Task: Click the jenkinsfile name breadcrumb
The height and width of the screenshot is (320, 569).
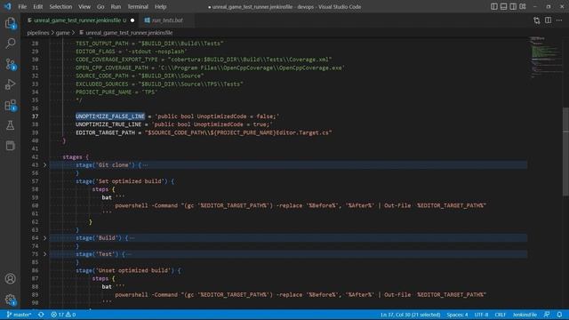Action: click(x=129, y=33)
